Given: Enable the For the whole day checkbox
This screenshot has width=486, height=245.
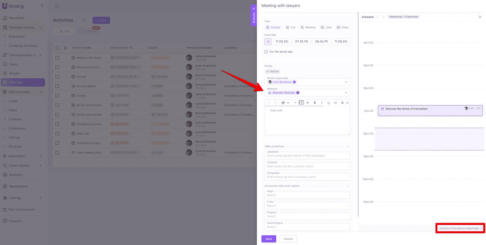Looking at the screenshot, I should point(266,52).
